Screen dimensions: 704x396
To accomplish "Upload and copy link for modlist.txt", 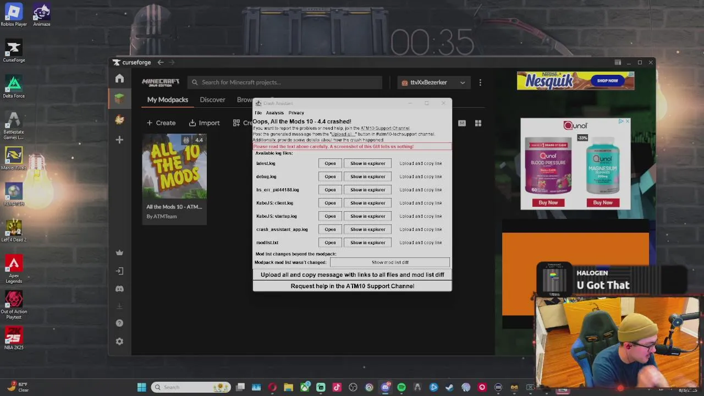I will click(420, 243).
